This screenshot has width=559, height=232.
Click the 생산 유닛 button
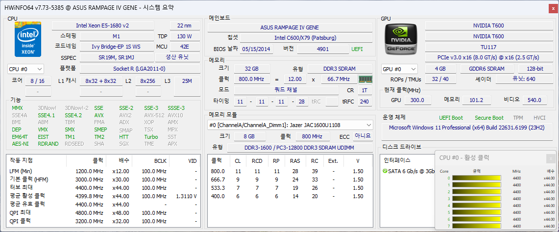(x=177, y=57)
